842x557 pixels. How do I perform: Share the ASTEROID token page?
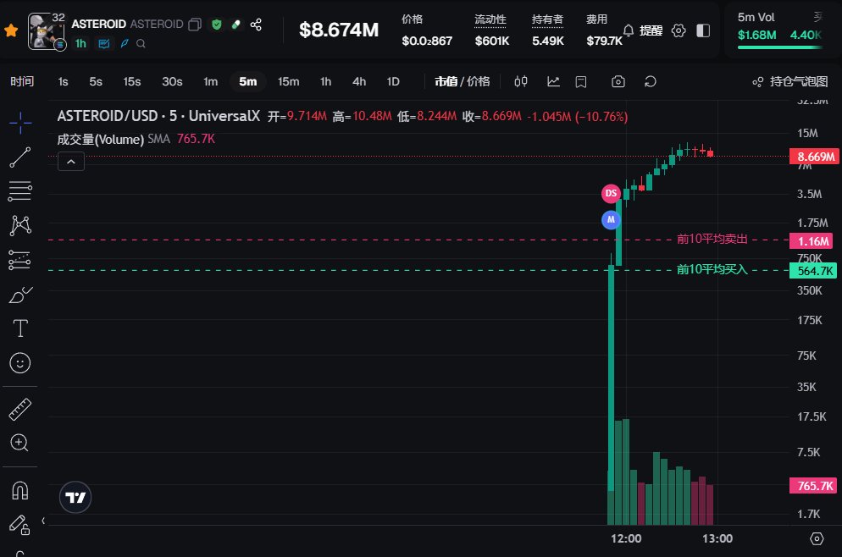pos(256,25)
